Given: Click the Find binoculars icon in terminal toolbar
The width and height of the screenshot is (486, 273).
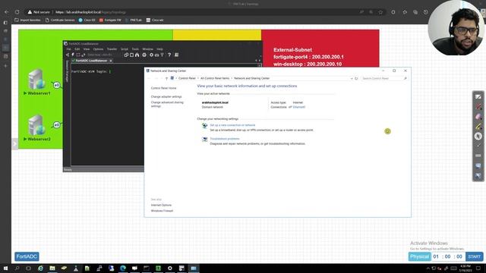Looking at the screenshot, I should [x=137, y=55].
